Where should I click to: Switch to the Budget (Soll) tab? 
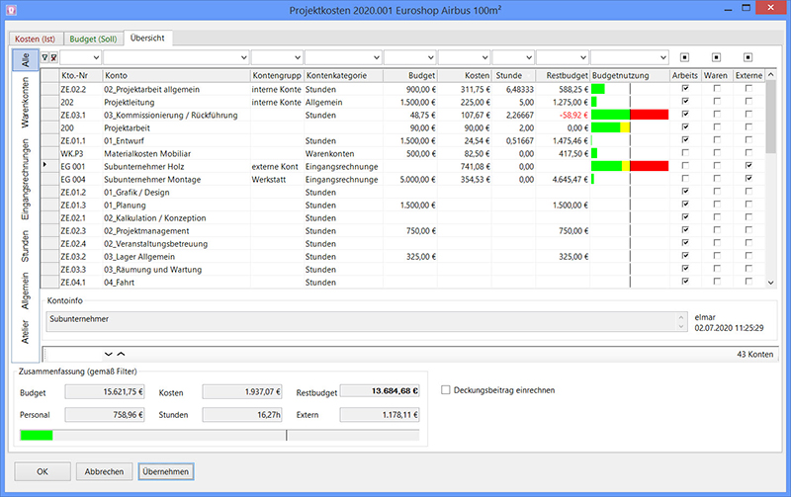coord(93,39)
